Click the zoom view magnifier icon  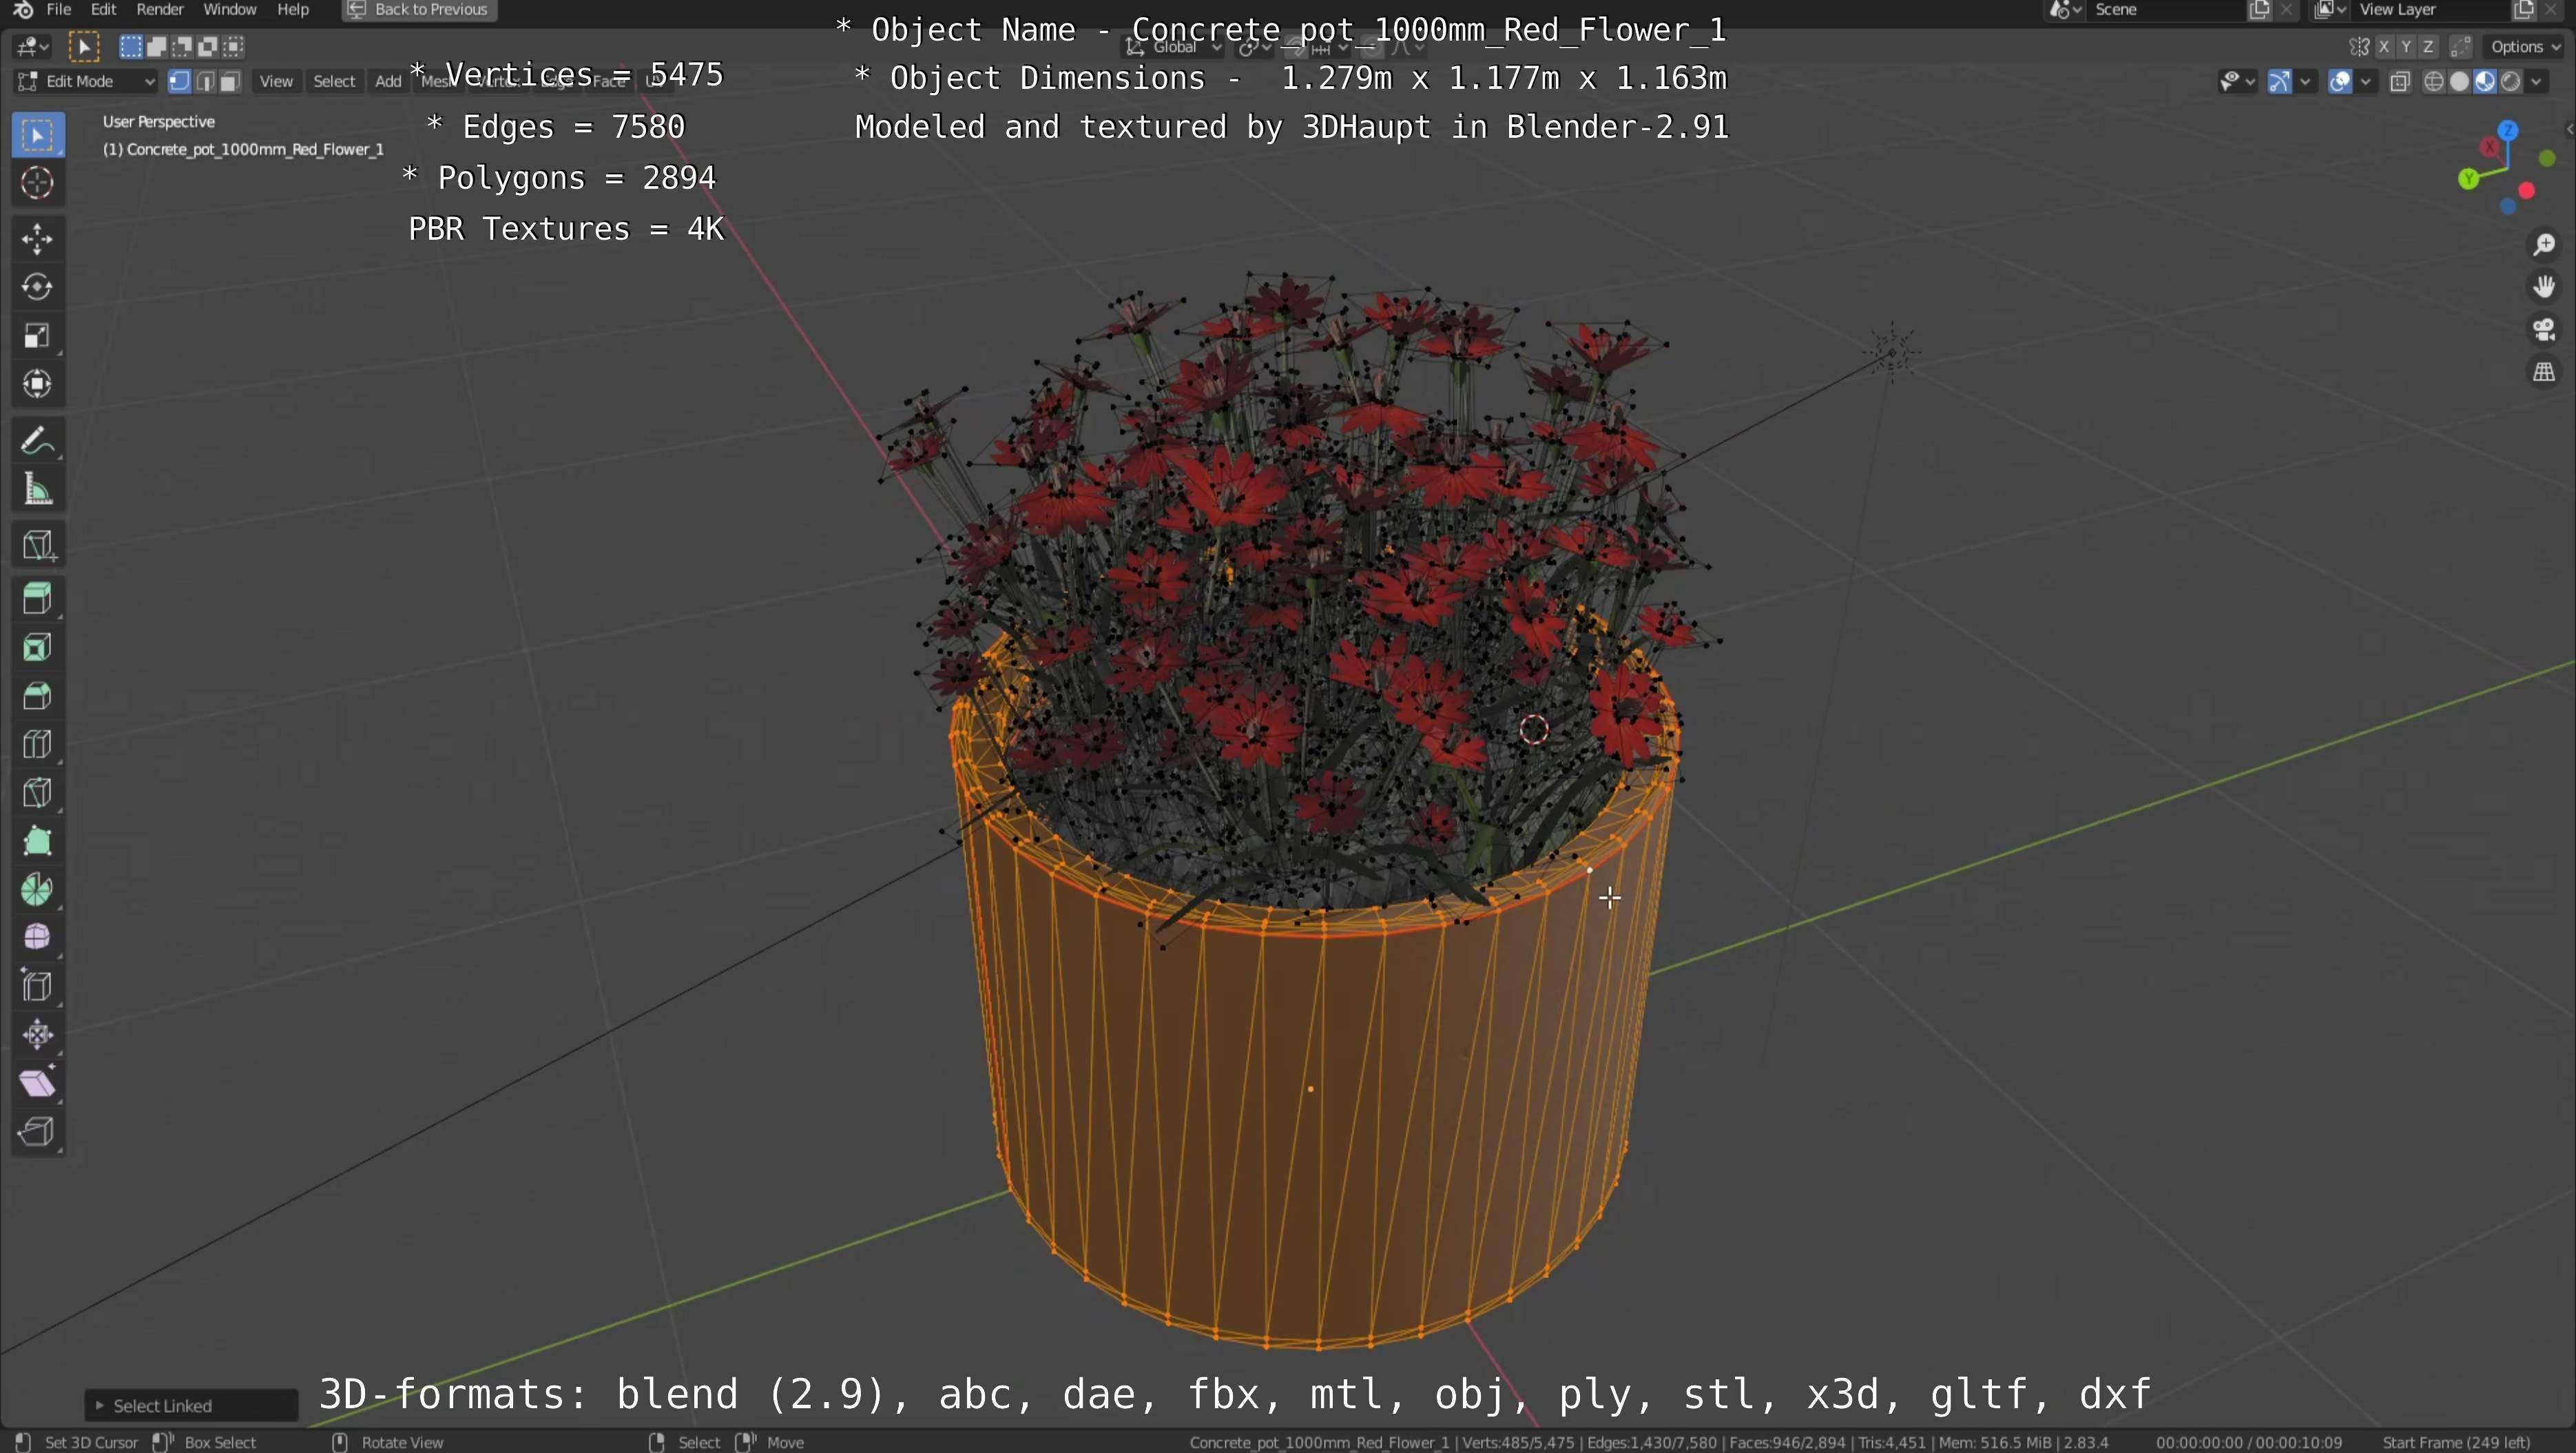(2544, 245)
